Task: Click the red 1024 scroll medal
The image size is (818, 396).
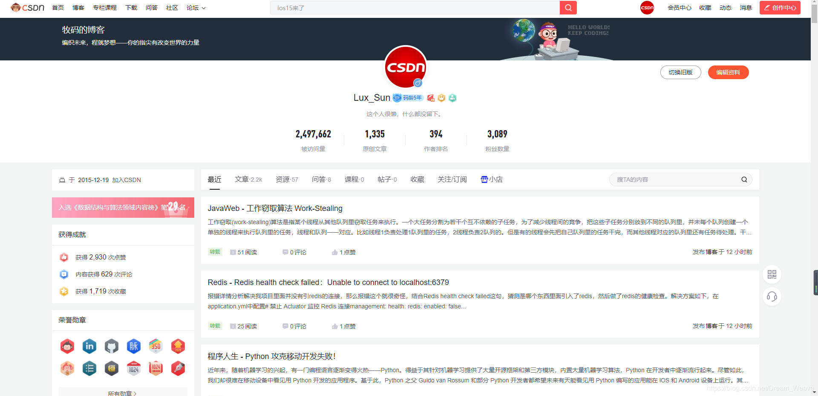Action: coord(156,368)
